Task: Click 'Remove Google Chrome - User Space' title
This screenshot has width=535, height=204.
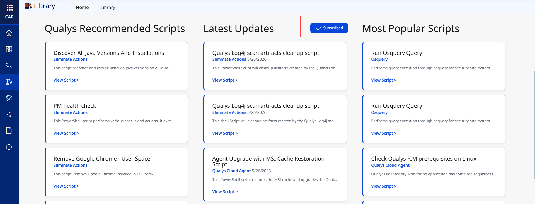Action: coord(102,159)
